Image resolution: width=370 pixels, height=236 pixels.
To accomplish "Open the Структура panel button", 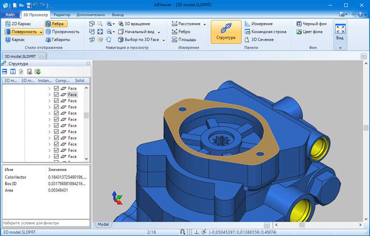I will [226, 32].
